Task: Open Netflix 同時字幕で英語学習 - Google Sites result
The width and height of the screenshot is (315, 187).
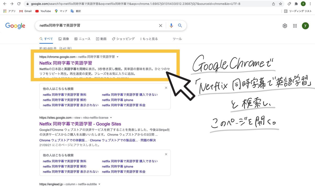Action: (x=80, y=124)
